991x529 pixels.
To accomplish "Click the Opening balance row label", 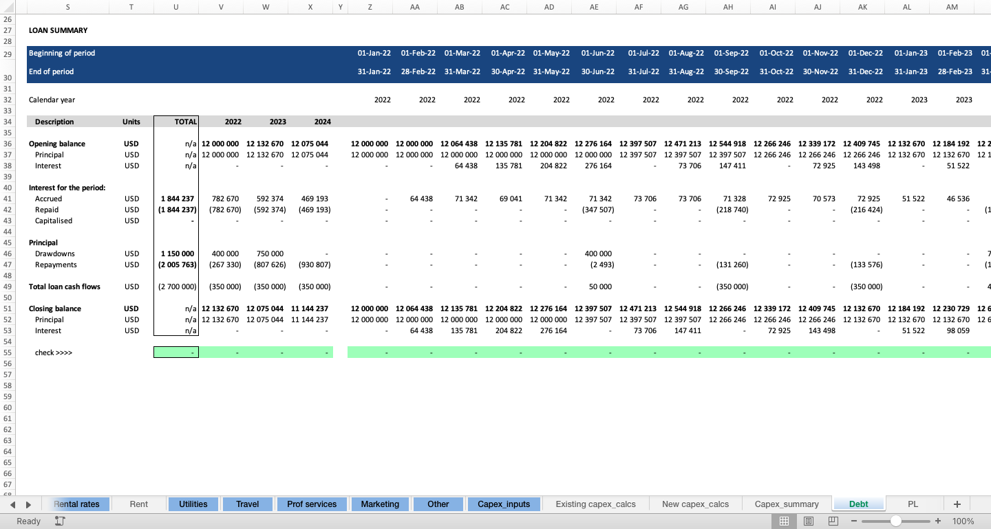I will click(57, 144).
